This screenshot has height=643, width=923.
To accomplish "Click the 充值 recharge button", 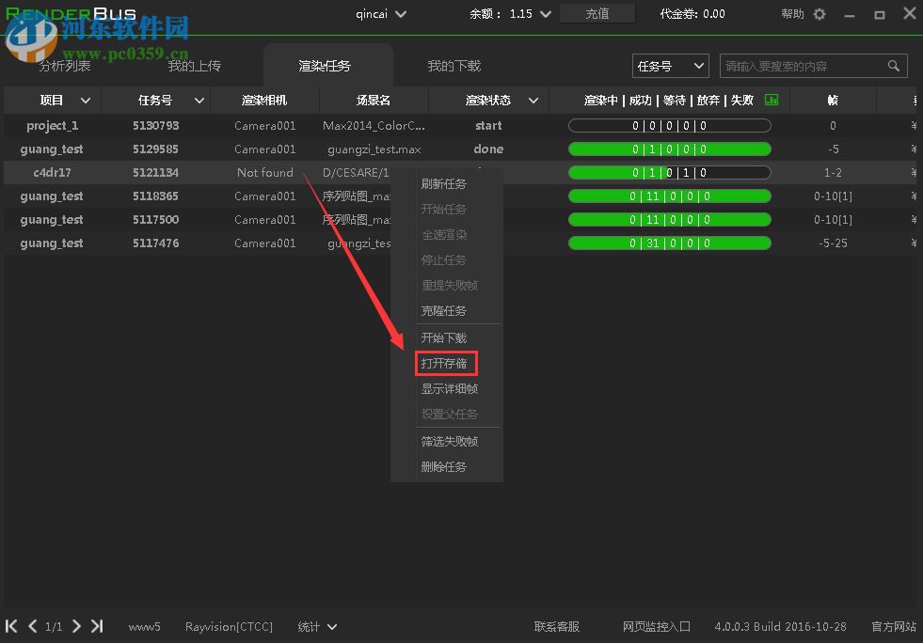I will point(598,14).
